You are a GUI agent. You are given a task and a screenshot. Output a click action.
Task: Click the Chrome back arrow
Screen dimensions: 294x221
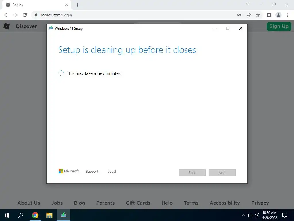click(6, 15)
